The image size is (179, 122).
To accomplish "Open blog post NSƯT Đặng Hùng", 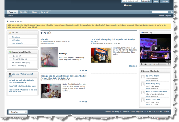I will (x=153, y=84).
